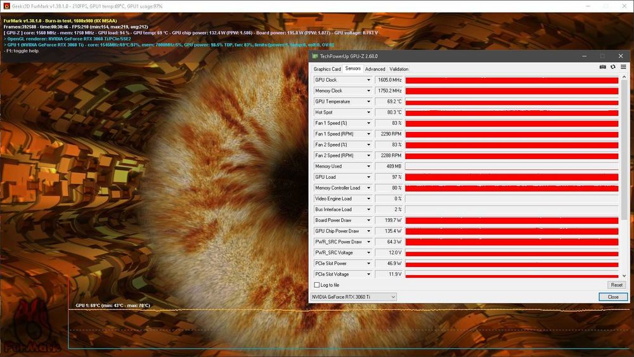Viewport: 634px width, 357px height.
Task: Close the FurMark window
Action: point(624,6)
